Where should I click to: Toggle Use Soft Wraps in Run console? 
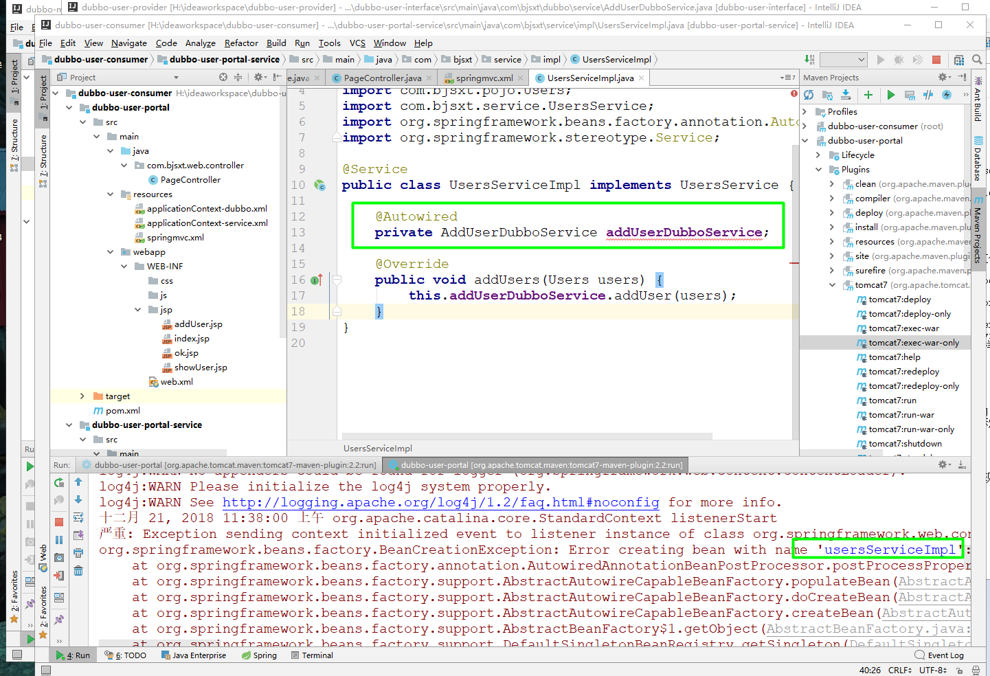(78, 517)
